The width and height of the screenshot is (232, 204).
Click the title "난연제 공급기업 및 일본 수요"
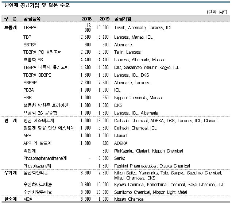click(37, 5)
